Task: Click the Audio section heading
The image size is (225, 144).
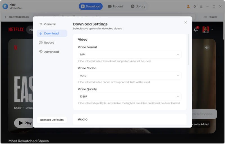Action: [83, 119]
